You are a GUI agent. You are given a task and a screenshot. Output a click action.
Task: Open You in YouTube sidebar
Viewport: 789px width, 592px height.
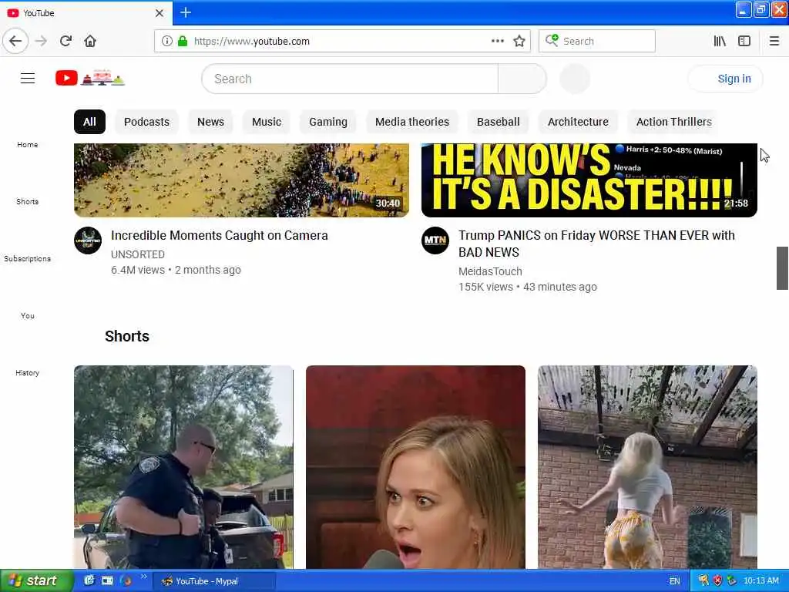coord(27,315)
